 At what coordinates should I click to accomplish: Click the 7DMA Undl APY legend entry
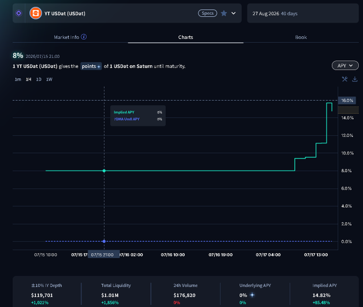click(x=127, y=119)
